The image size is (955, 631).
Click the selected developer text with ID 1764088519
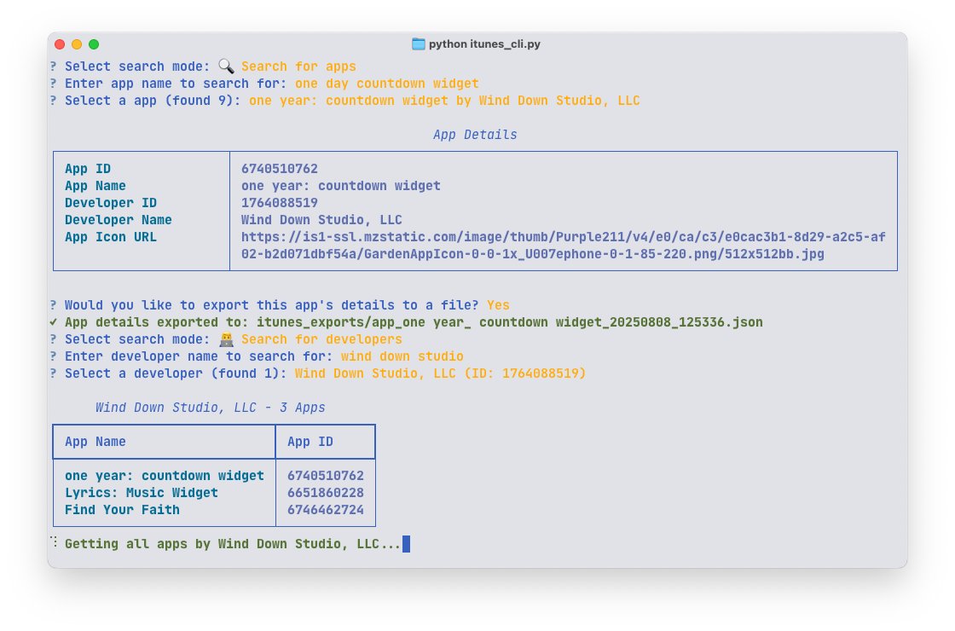[x=440, y=373]
